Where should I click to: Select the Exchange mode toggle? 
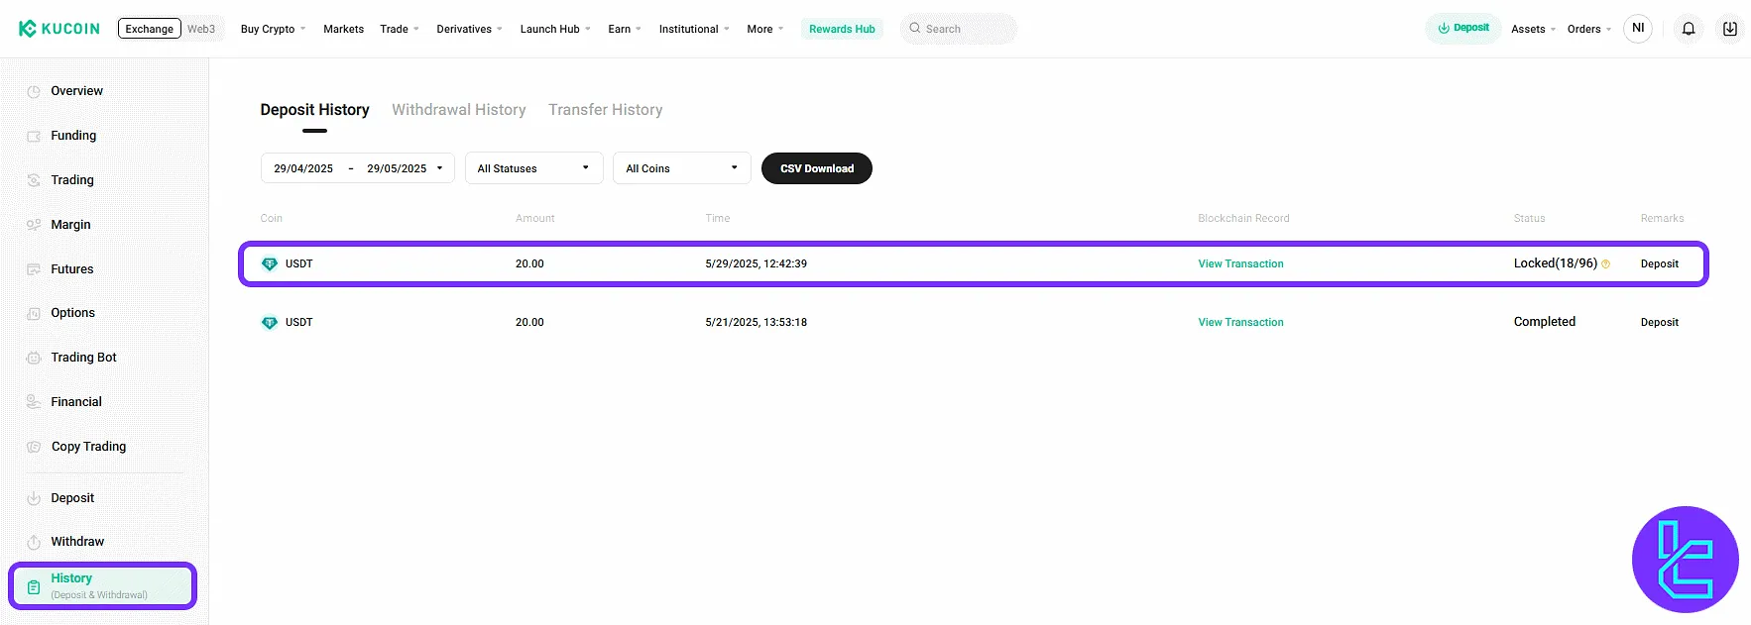coord(150,29)
